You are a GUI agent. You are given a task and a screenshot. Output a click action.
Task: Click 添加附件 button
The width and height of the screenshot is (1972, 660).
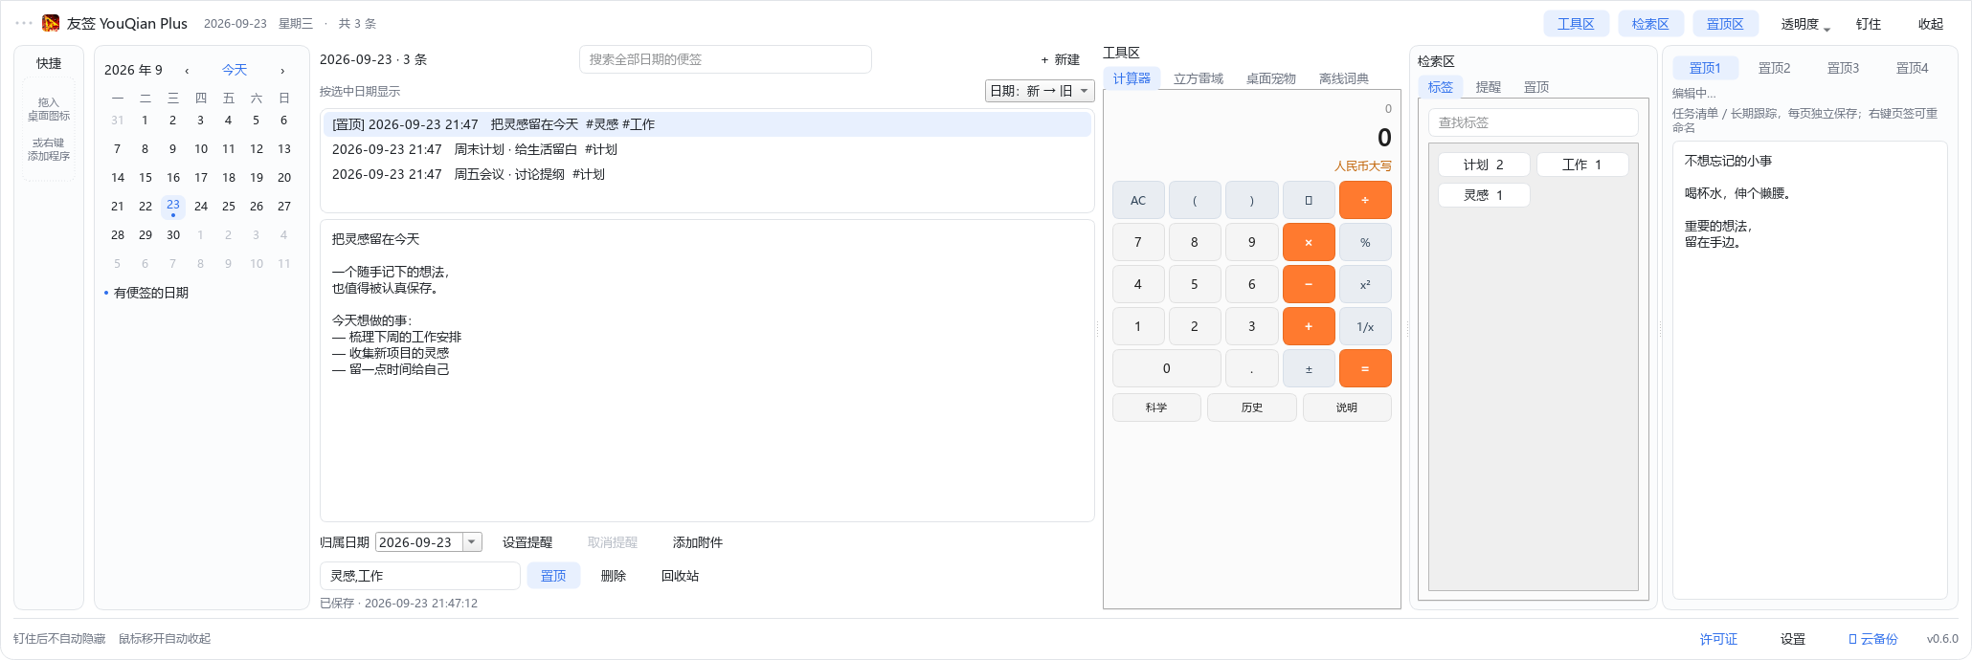tap(698, 542)
